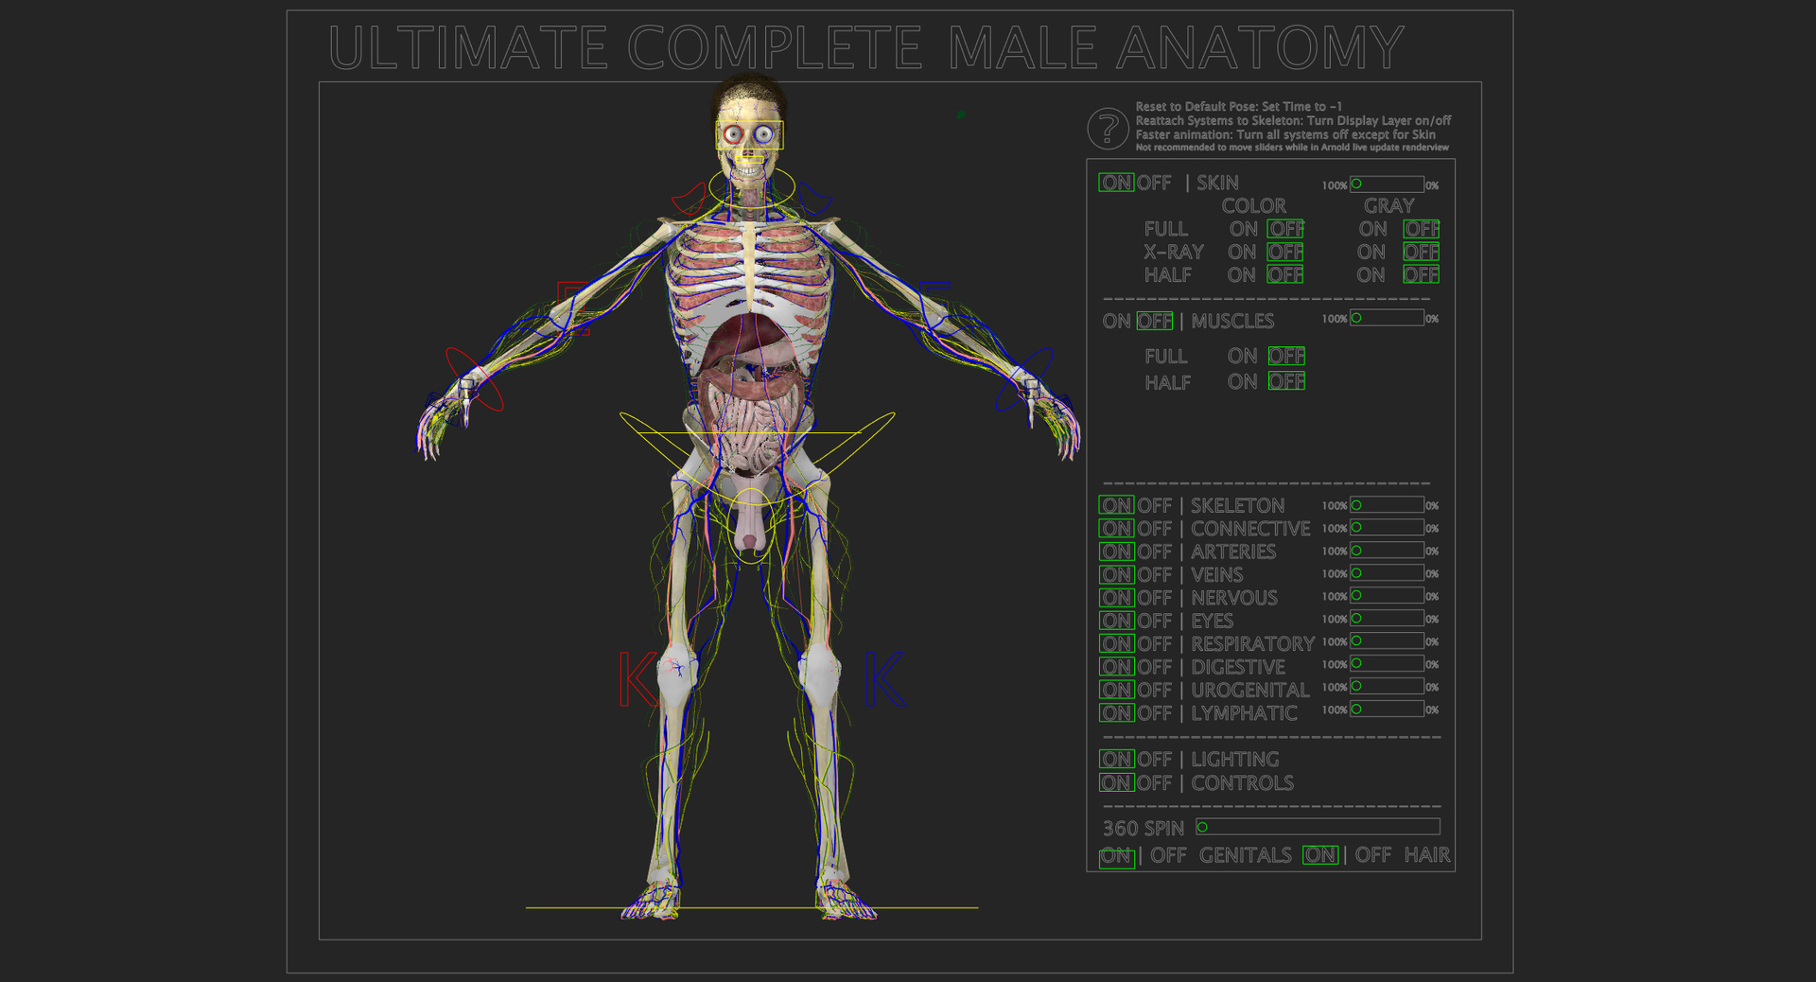The width and height of the screenshot is (1816, 982).
Task: Select the yellow eyes rectangle control
Action: click(749, 135)
